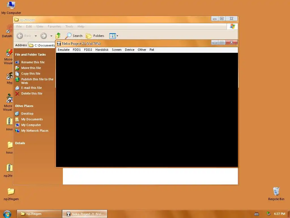This screenshot has height=218, width=290.
Task: Open the FDD1 menu
Action: click(x=76, y=50)
